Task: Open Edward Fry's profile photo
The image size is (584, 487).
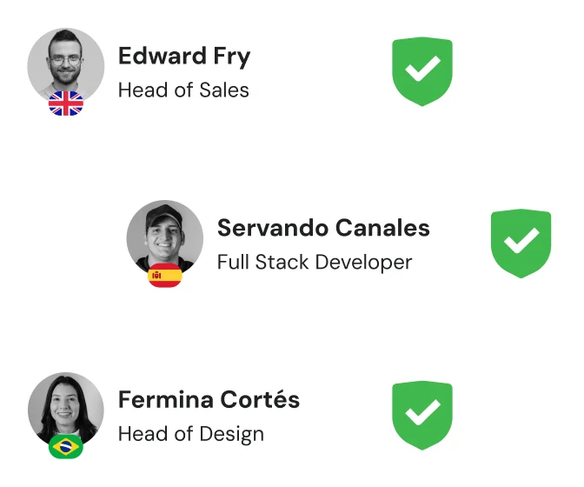Action: tap(66, 66)
